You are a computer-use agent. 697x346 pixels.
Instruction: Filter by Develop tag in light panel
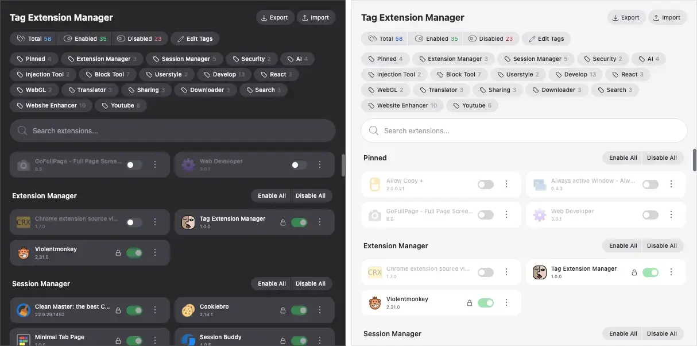(575, 74)
